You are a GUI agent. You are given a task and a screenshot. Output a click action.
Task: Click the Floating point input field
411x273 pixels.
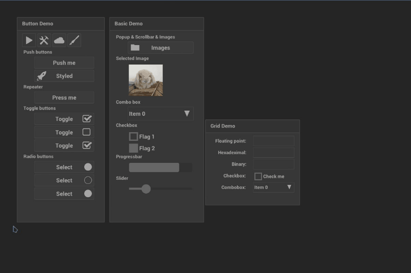273,141
